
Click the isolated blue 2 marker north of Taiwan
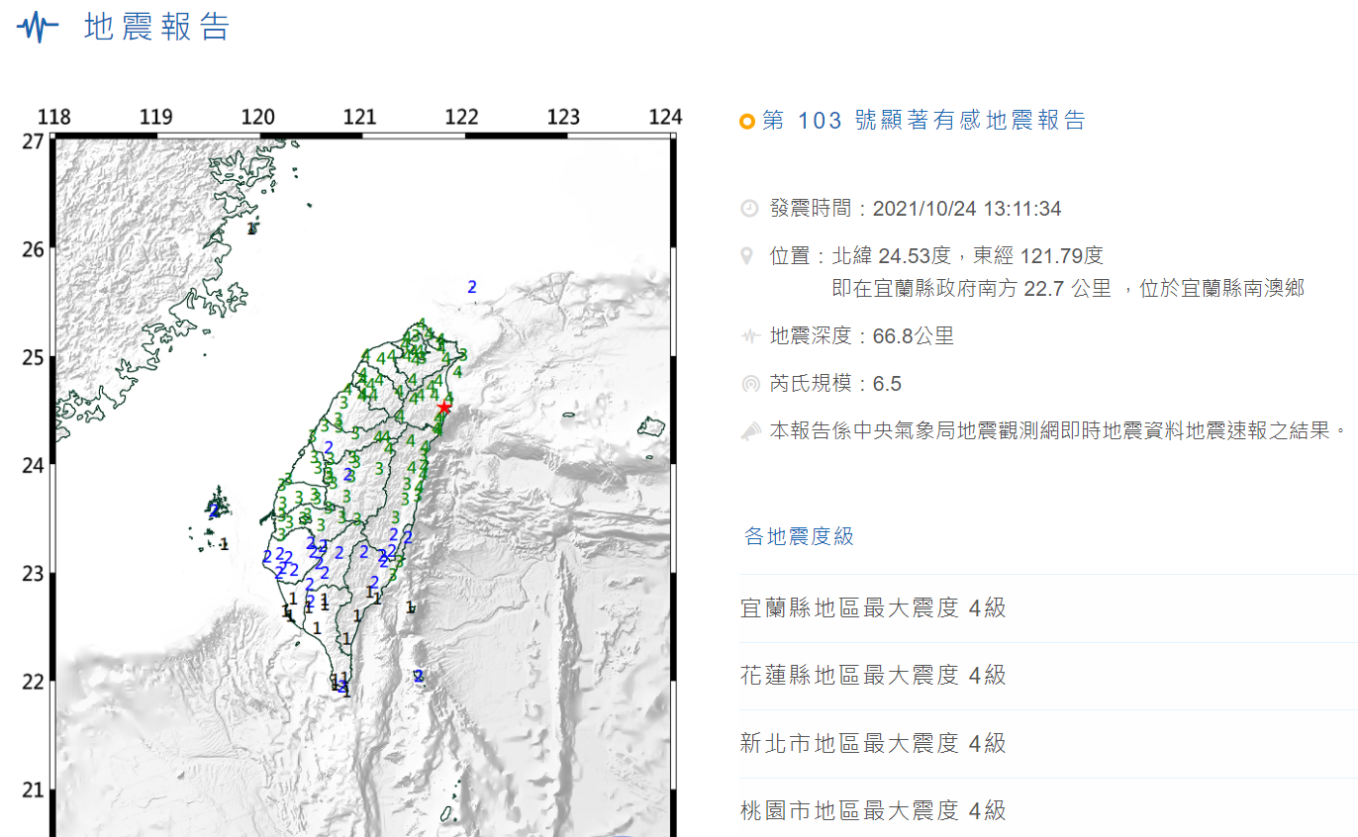[472, 288]
